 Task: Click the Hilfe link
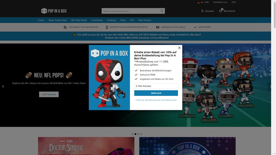[233, 2]
